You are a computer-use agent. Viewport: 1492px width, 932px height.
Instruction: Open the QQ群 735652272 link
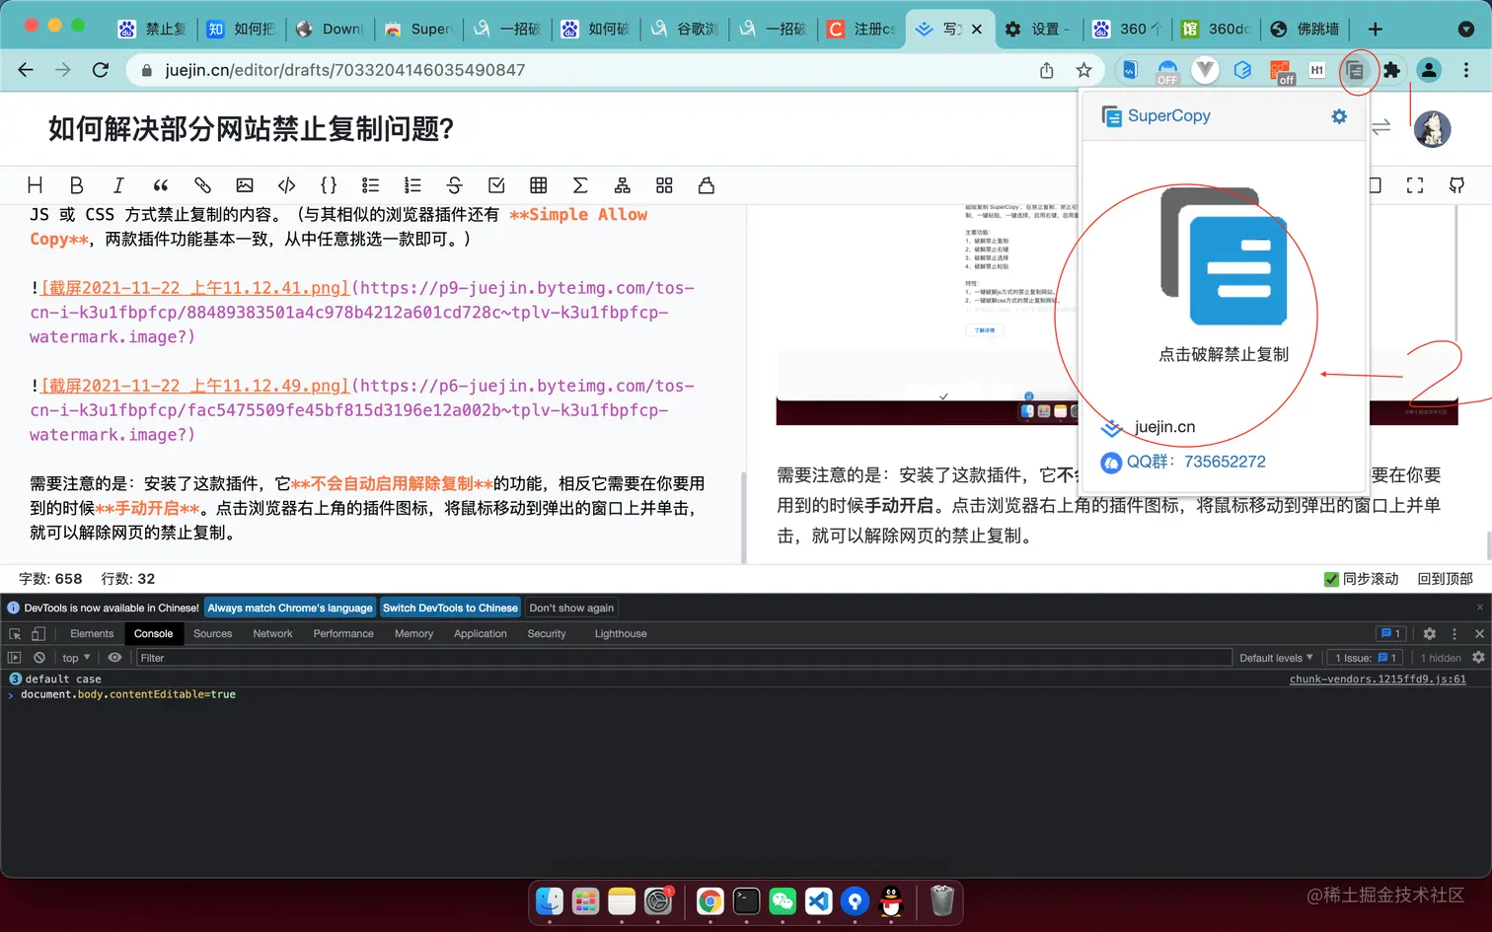click(x=1197, y=462)
